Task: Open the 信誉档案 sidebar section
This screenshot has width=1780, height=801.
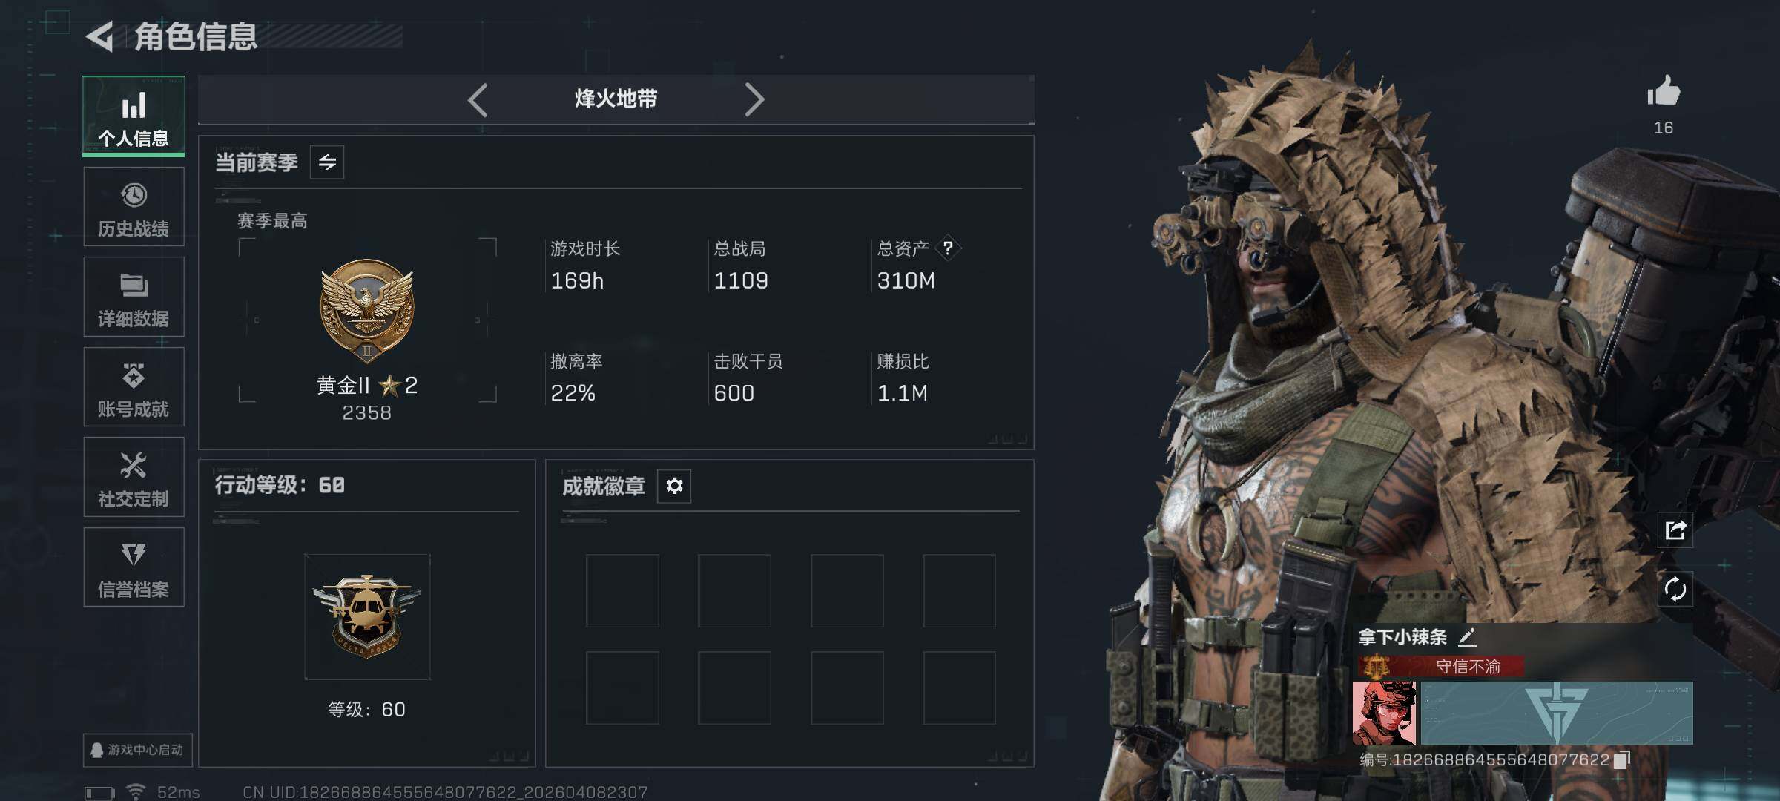Action: pos(133,567)
